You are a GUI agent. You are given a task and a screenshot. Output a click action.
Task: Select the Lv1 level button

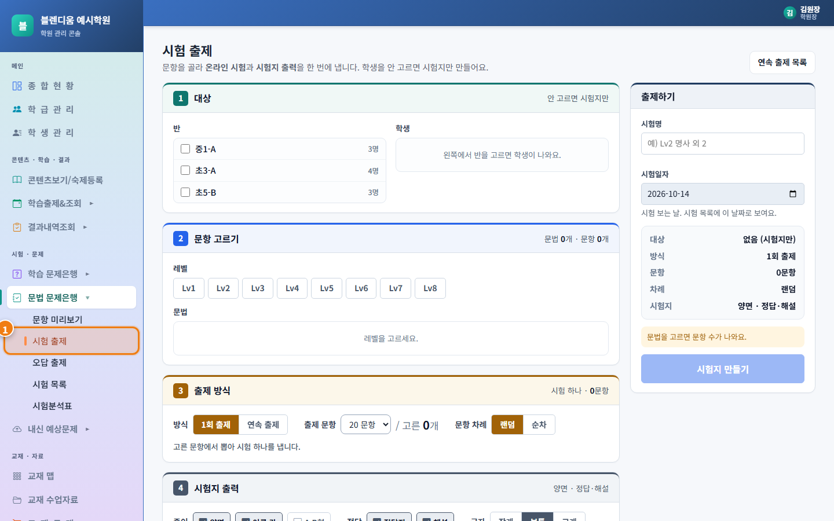189,288
